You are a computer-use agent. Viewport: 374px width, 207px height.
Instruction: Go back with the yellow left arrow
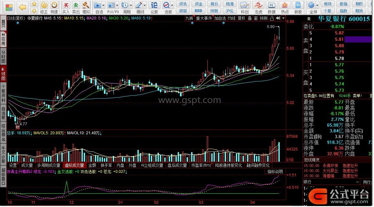point(22,7)
